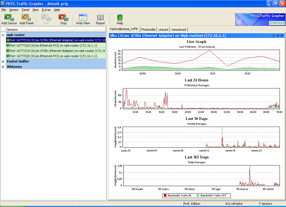Click the Live Graph chart
Viewport: 286px width, 207px height.
[x=201, y=60]
